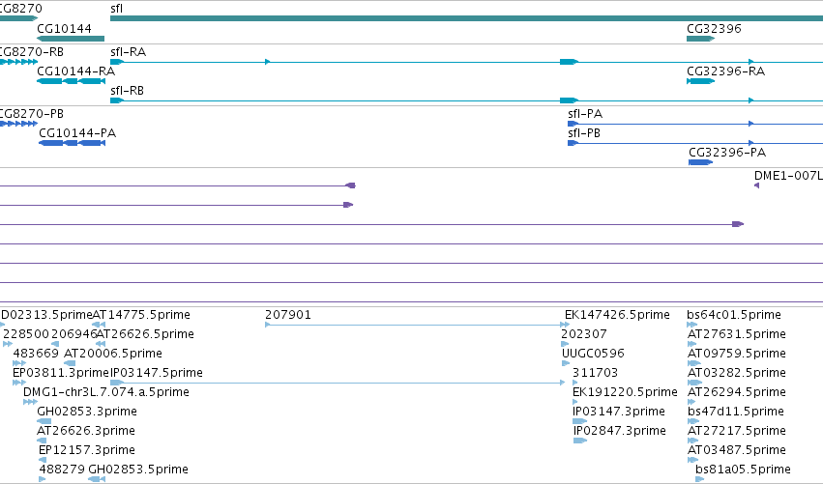Viewport: 823px width, 484px height.
Task: Click the EK147426.5prime label
Action: (617, 315)
